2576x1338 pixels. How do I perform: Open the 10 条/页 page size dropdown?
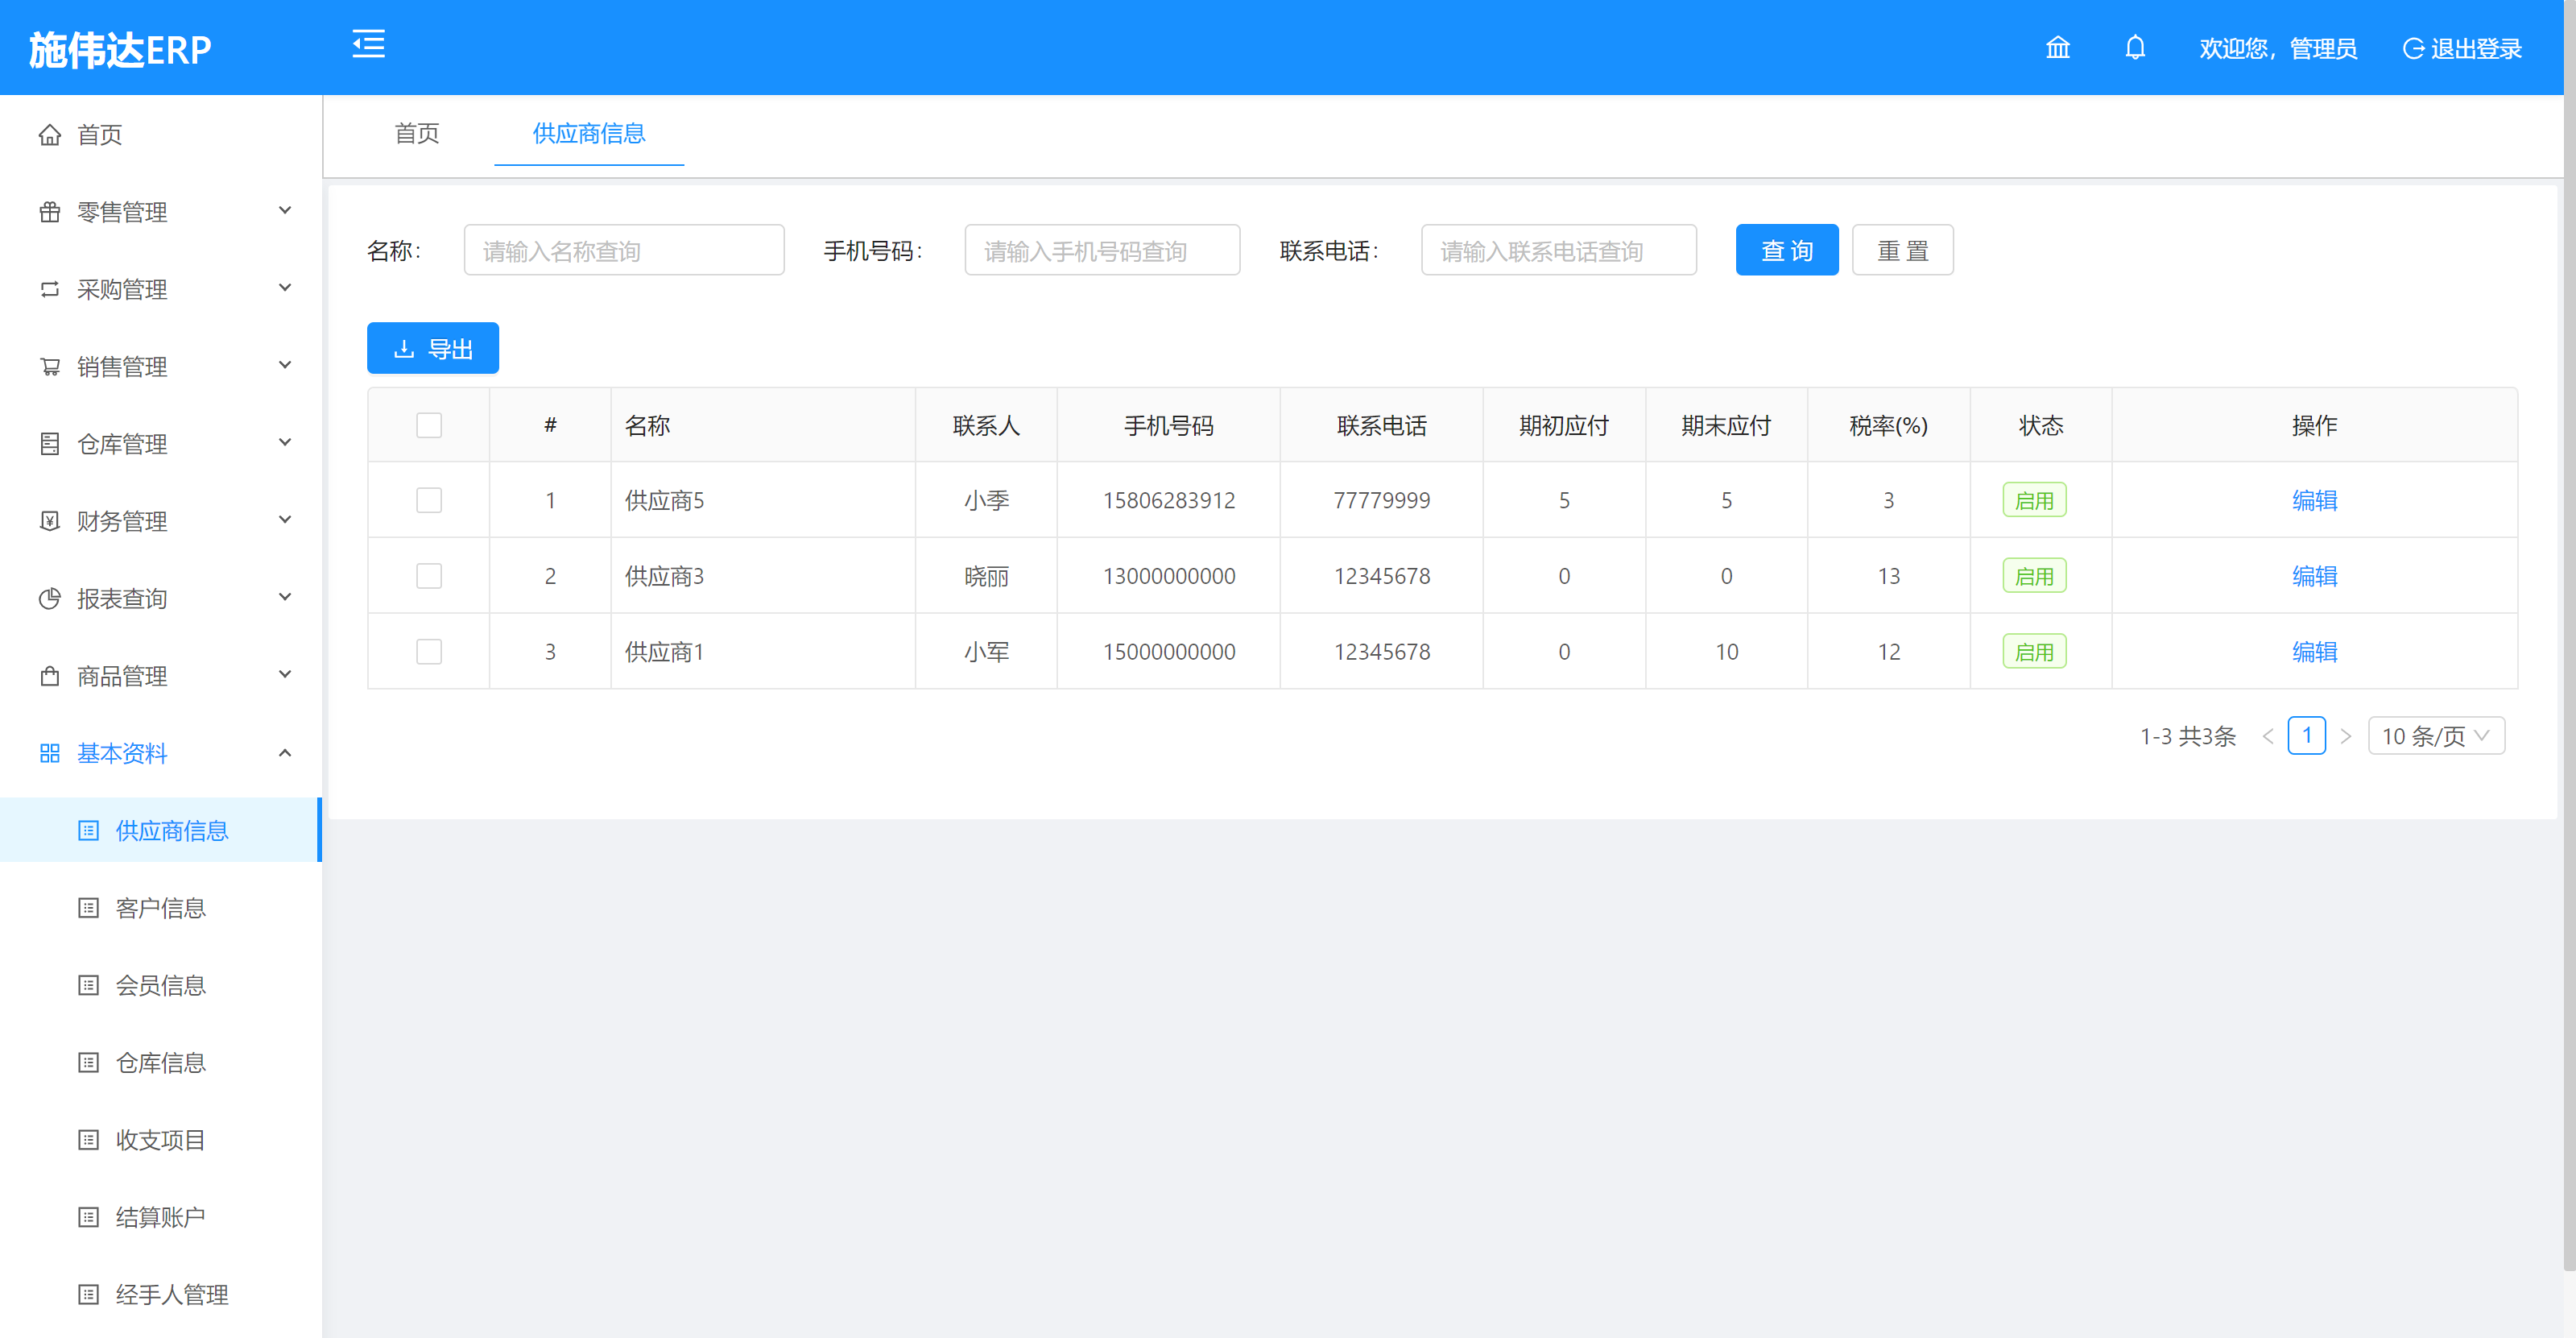tap(2435, 736)
